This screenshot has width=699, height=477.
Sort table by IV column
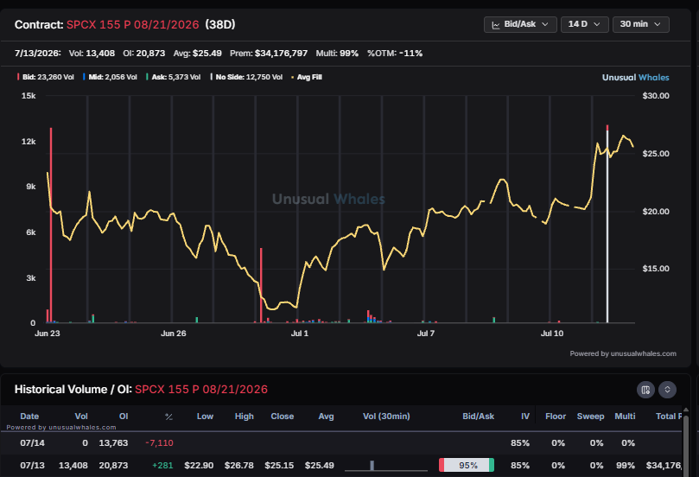[x=525, y=417]
